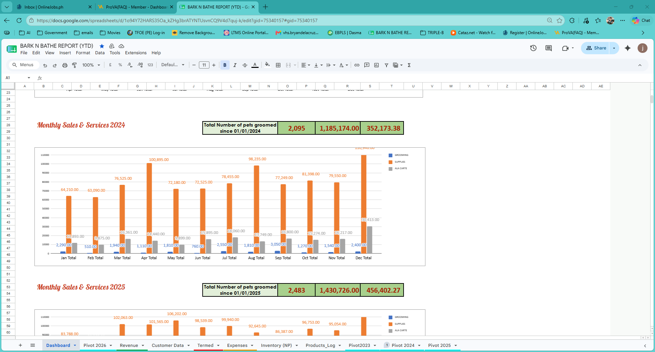
Task: Open the zoom 100% dropdown
Action: click(x=91, y=65)
